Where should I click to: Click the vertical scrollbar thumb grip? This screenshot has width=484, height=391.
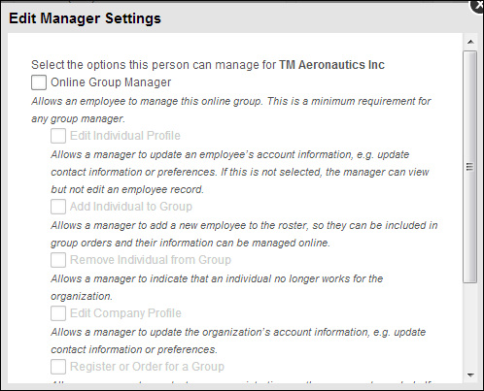469,167
